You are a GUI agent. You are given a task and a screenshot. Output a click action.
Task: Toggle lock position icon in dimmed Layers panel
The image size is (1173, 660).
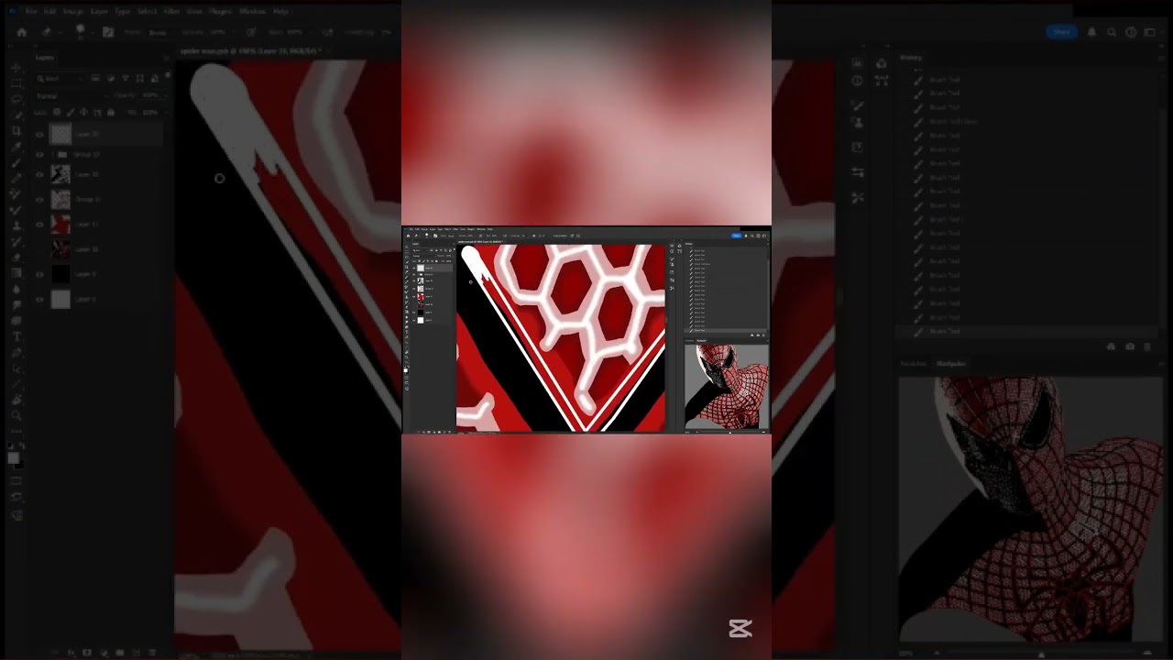(83, 112)
